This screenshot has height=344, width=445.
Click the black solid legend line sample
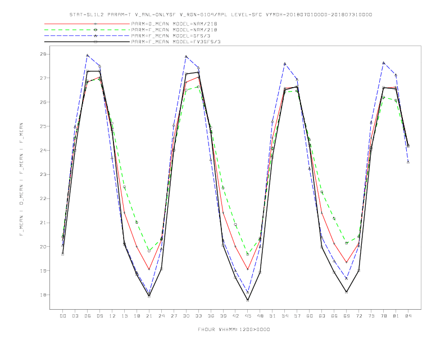coord(87,42)
